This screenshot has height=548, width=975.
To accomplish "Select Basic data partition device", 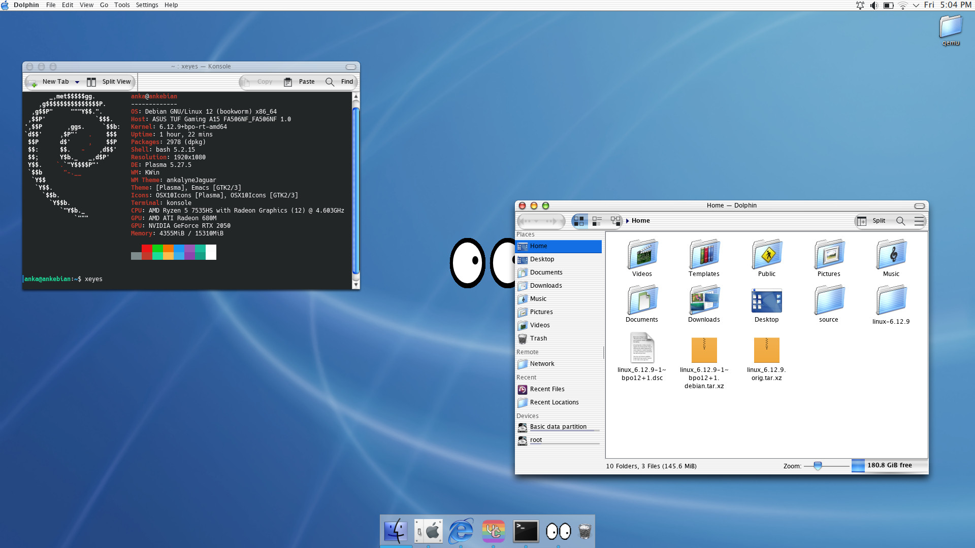I will click(559, 427).
